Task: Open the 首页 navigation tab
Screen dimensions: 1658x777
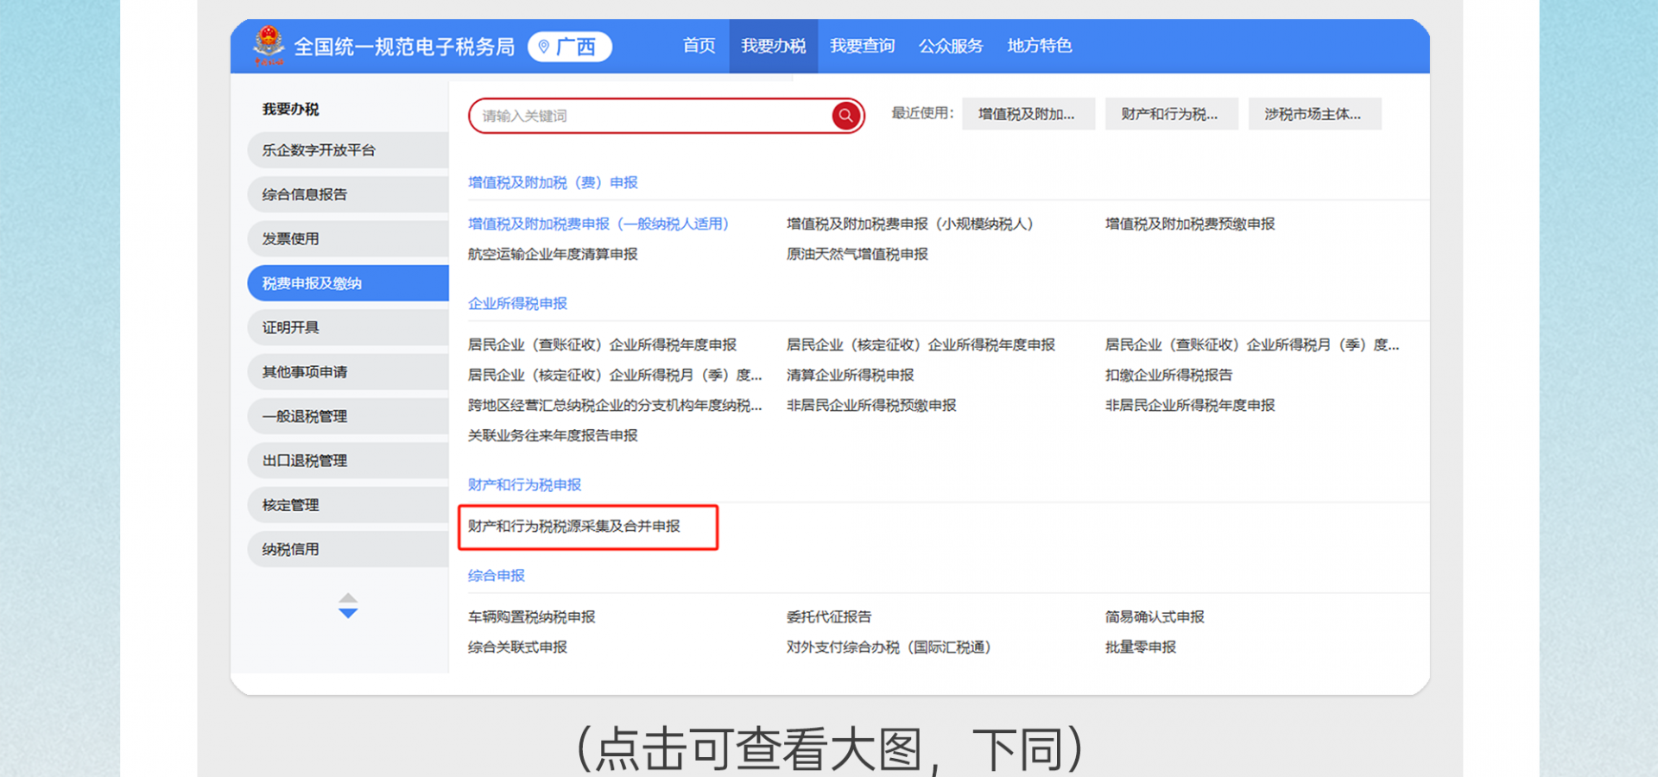Action: pos(699,46)
